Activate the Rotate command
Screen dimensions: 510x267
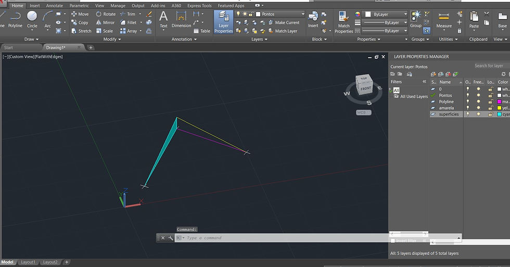click(x=106, y=14)
